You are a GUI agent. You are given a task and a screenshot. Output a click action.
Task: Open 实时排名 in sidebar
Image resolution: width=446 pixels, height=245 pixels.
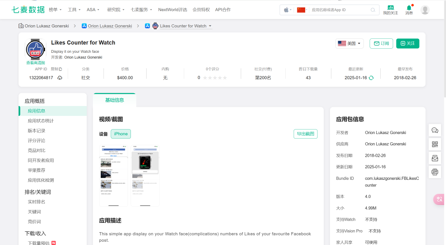pyautogui.click(x=36, y=202)
